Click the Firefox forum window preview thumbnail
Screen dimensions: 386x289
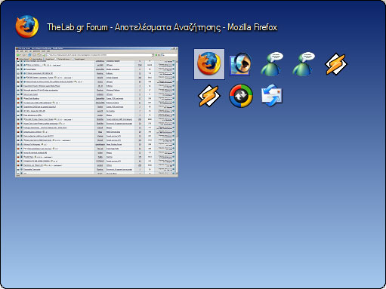click(97, 112)
